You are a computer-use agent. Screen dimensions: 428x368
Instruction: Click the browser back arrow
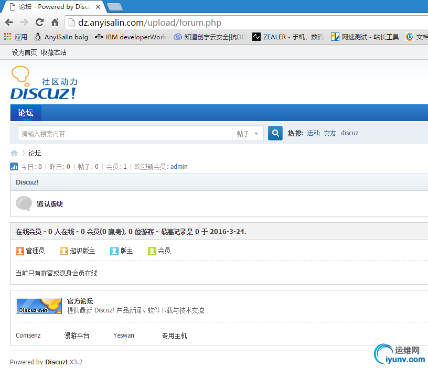coord(9,23)
